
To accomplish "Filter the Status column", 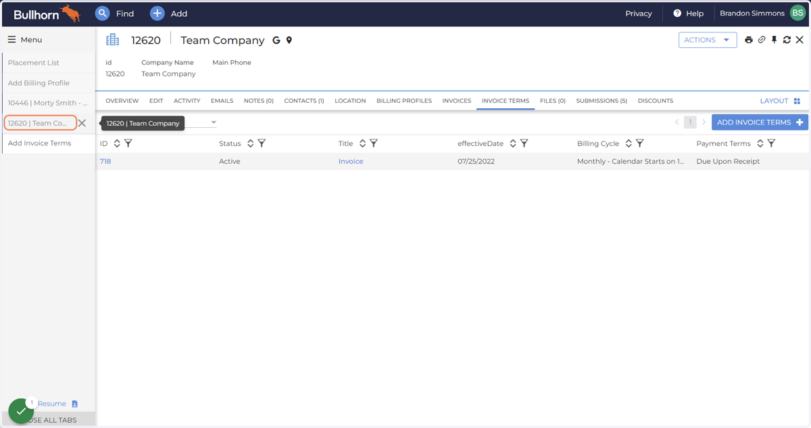I will (x=262, y=143).
